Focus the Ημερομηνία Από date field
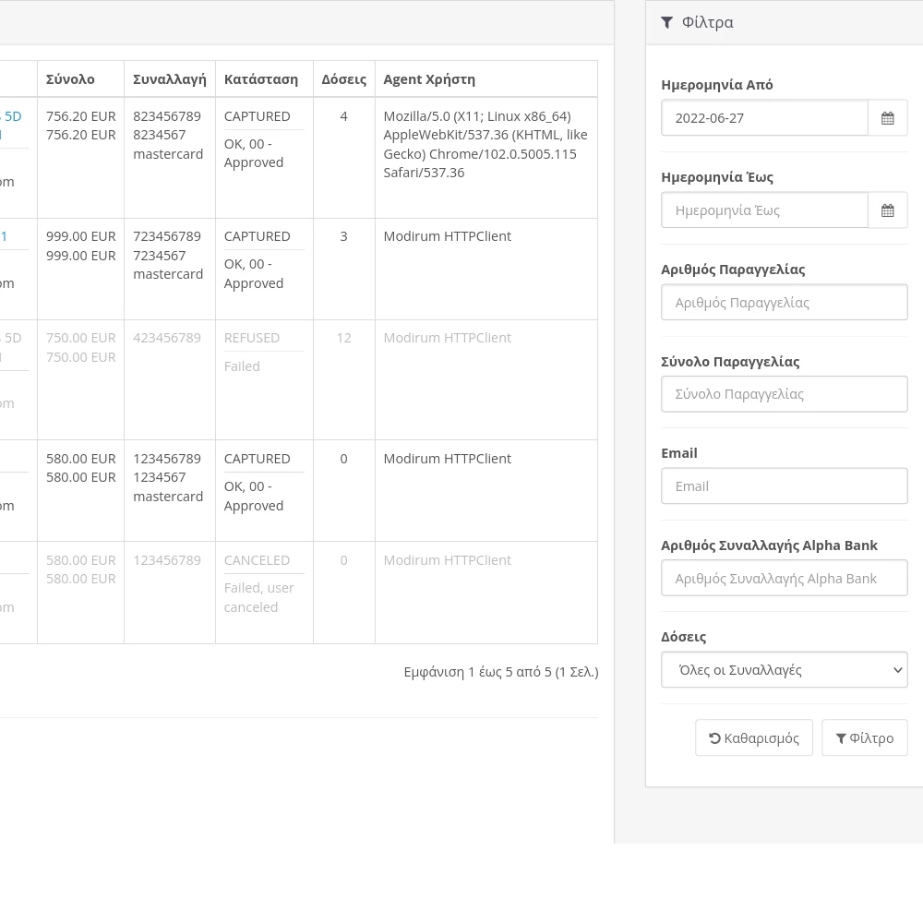 pos(764,118)
